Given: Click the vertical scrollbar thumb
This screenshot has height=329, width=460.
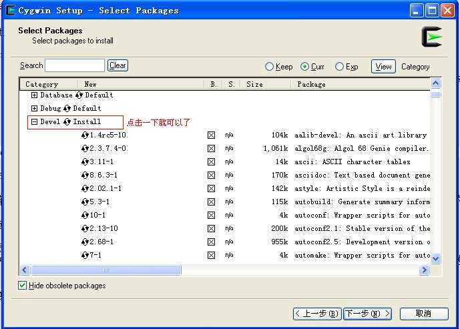Looking at the screenshot, I should [436, 94].
